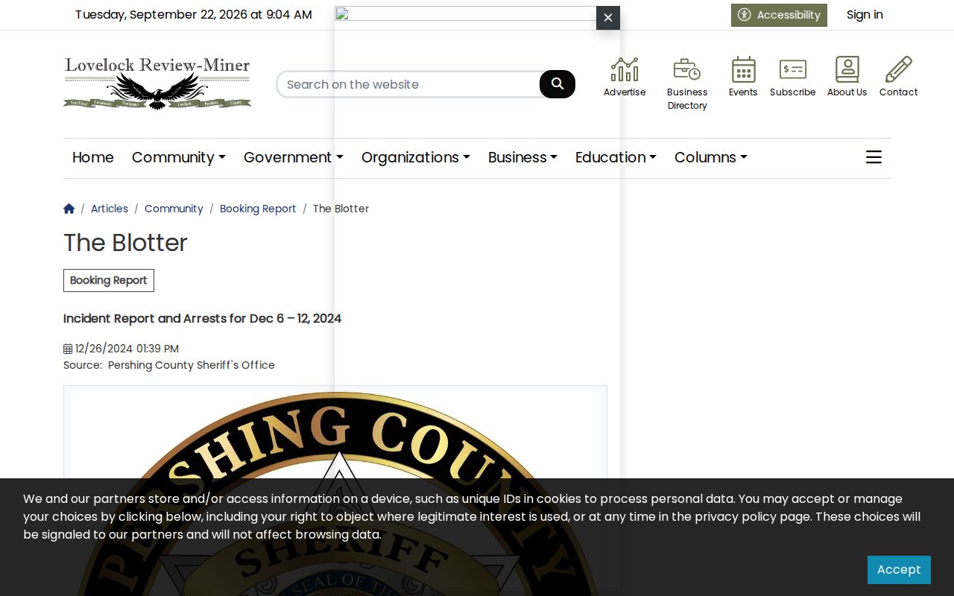Click the Advertise chart icon
Screen dimensions: 954x596
(x=625, y=69)
